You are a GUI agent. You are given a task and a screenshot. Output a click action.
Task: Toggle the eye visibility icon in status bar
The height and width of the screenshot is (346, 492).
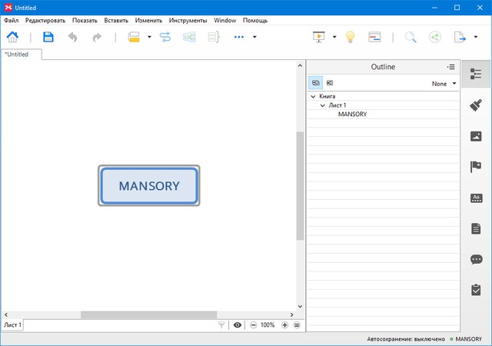tap(238, 325)
